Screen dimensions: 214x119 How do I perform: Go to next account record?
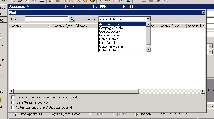click(124, 7)
